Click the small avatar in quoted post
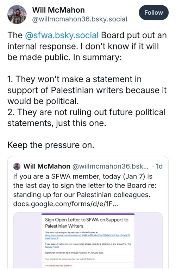This screenshot has width=176, height=269. (x=17, y=166)
